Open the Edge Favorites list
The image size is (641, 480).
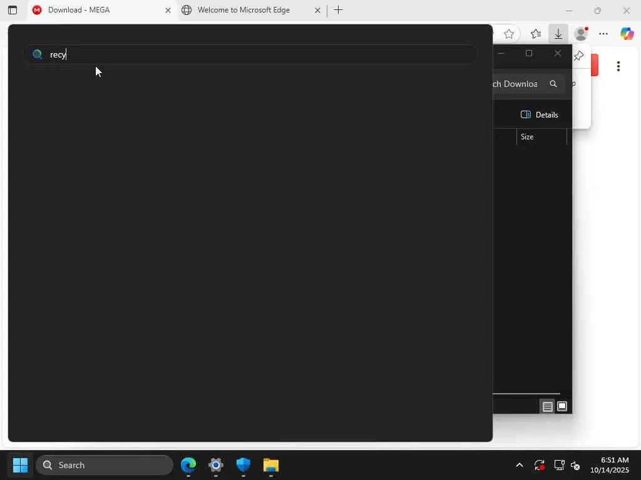click(x=535, y=34)
